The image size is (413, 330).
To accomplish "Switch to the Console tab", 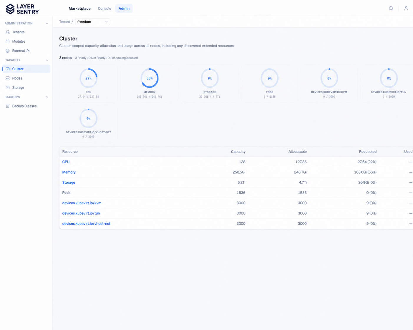I will (x=105, y=9).
